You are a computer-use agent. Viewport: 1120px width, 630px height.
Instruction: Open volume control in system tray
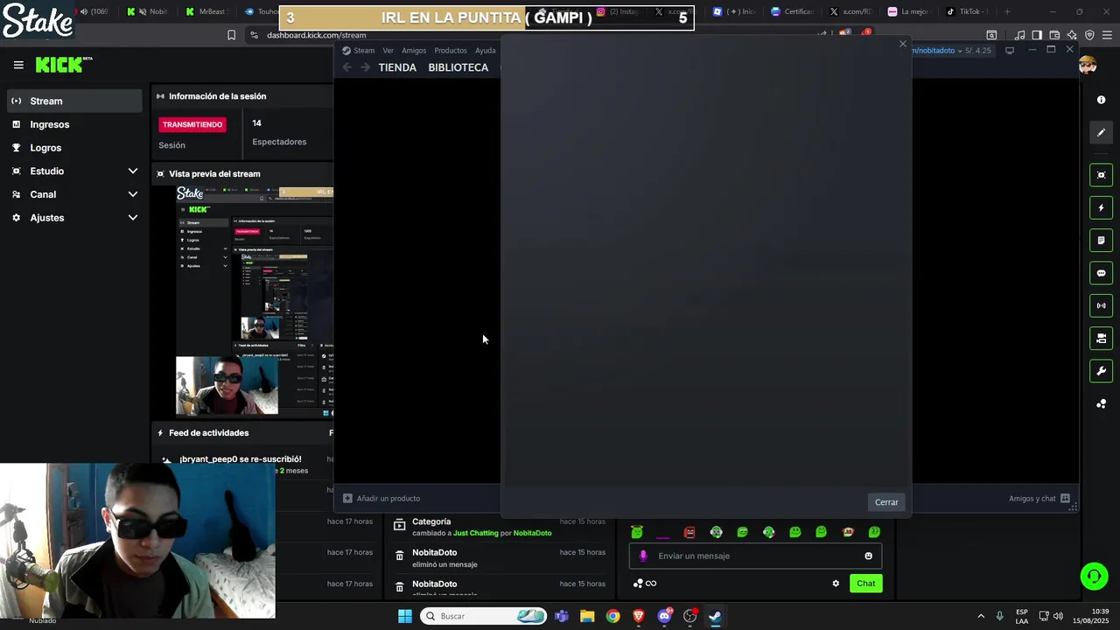[1058, 616]
